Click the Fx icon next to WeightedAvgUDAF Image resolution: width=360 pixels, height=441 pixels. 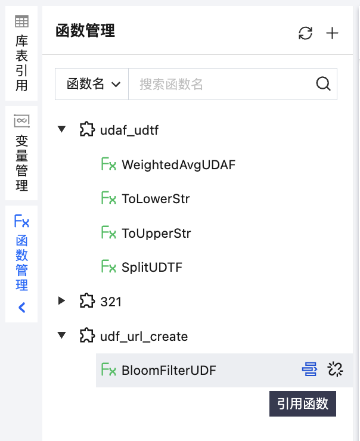point(108,164)
